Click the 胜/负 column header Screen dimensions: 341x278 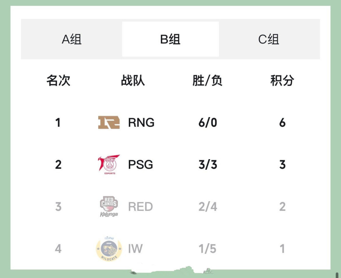coord(207,81)
